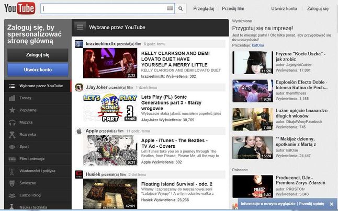This screenshot has height=211, width=338.
Task: Click the Trendy bar chart icon
Action: [12, 98]
